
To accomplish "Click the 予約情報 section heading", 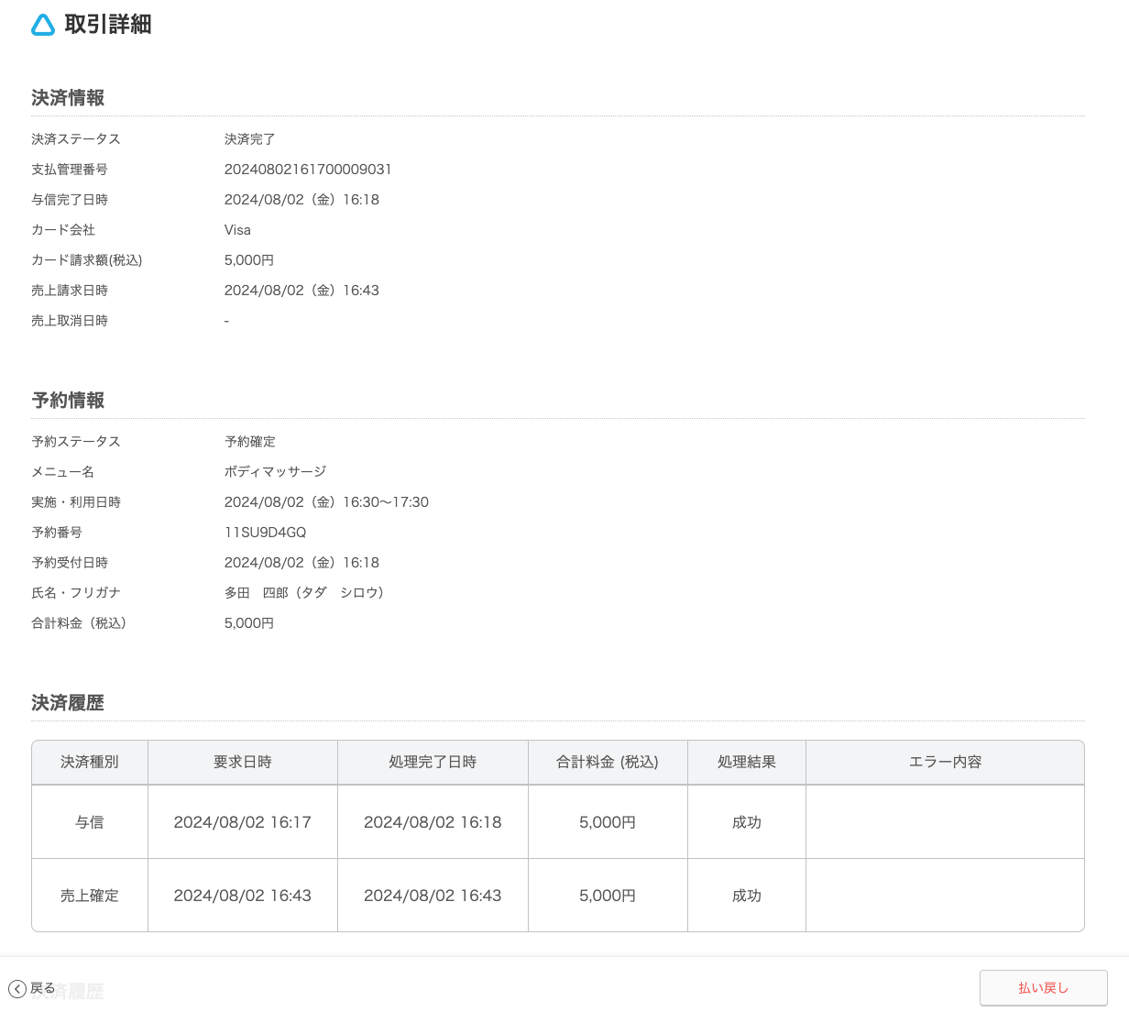I will 68,401.
